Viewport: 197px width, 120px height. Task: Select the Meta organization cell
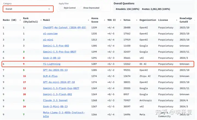click(142, 115)
